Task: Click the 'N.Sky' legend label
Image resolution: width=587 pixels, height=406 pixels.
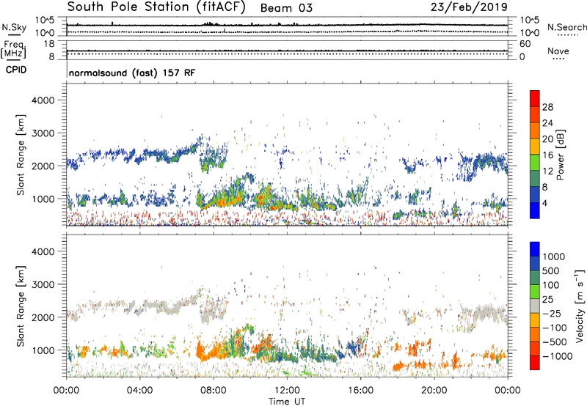Action: point(14,27)
